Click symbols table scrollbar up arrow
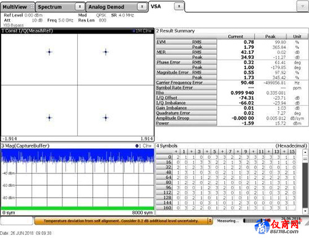Screen dimensions: 309x241 (x=305, y=152)
